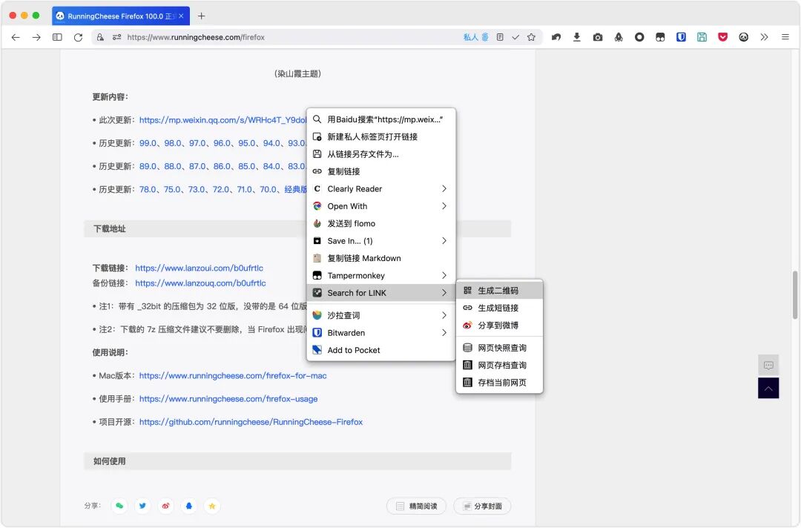Image resolution: width=801 pixels, height=528 pixels.
Task: Choose 复制链接 Markdown entry
Action: pos(380,258)
